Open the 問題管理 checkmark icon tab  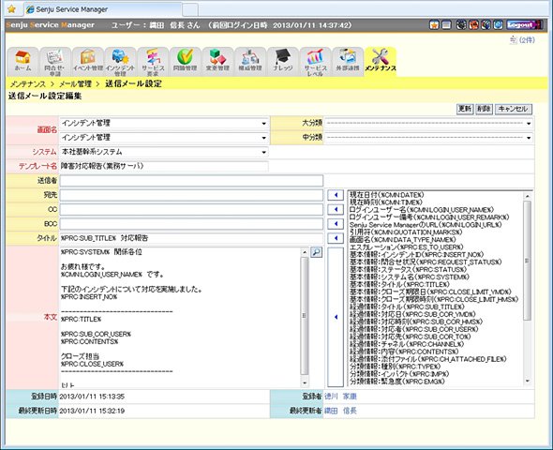[x=186, y=61]
